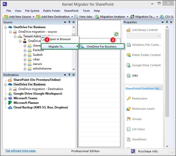Open the List/Library Content combo box
The width and height of the screenshot is (176, 156).
[144, 36]
